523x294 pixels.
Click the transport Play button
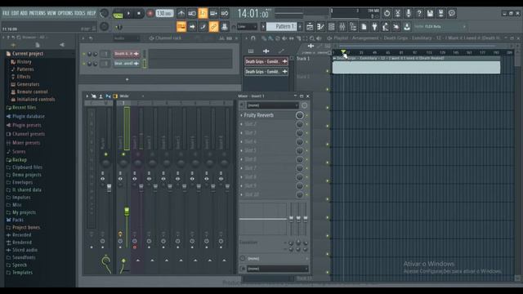coord(128,14)
